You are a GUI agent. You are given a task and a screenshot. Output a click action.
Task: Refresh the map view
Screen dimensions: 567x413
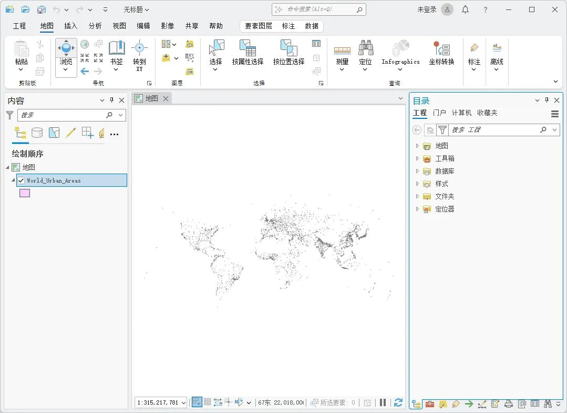coord(398,402)
